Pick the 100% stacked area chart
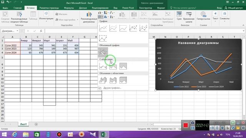 123,66
